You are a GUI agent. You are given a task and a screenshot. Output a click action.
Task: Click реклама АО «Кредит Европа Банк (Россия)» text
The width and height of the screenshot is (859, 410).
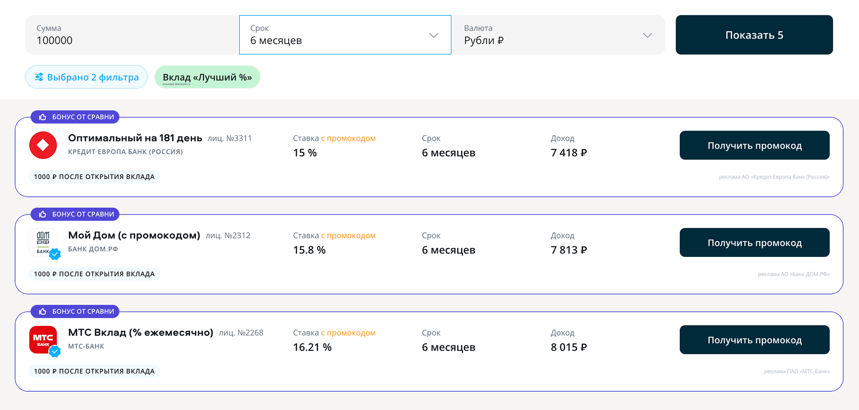[774, 177]
